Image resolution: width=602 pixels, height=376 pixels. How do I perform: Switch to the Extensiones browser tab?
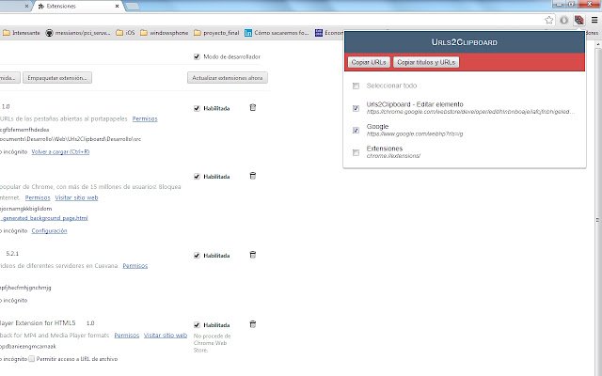[x=77, y=7]
